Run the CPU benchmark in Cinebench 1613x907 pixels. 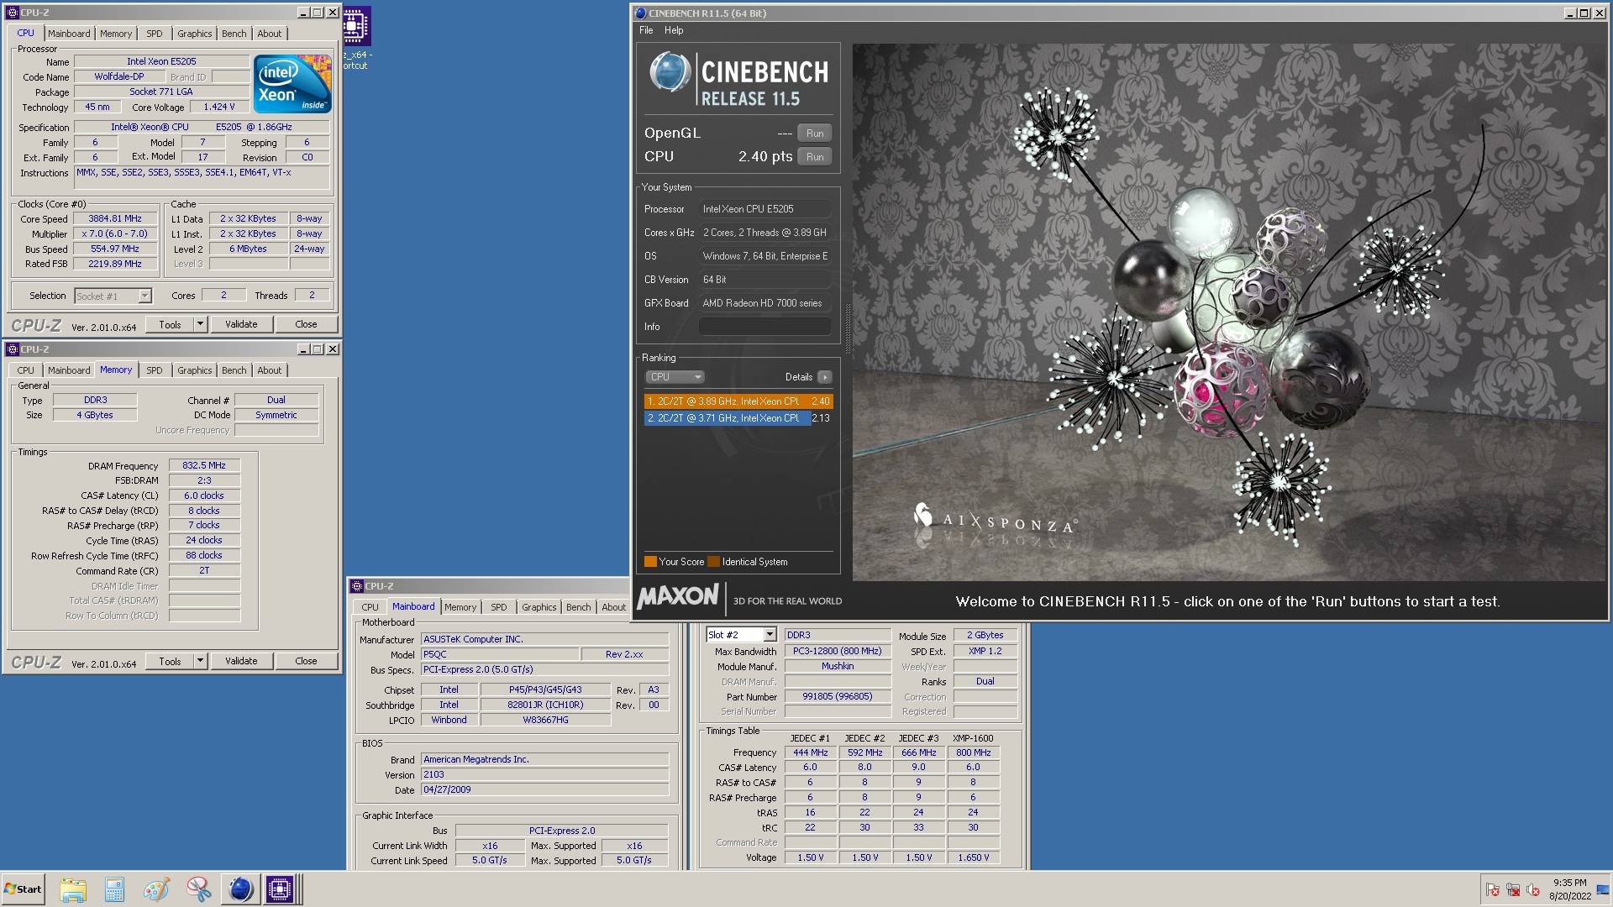click(x=815, y=157)
